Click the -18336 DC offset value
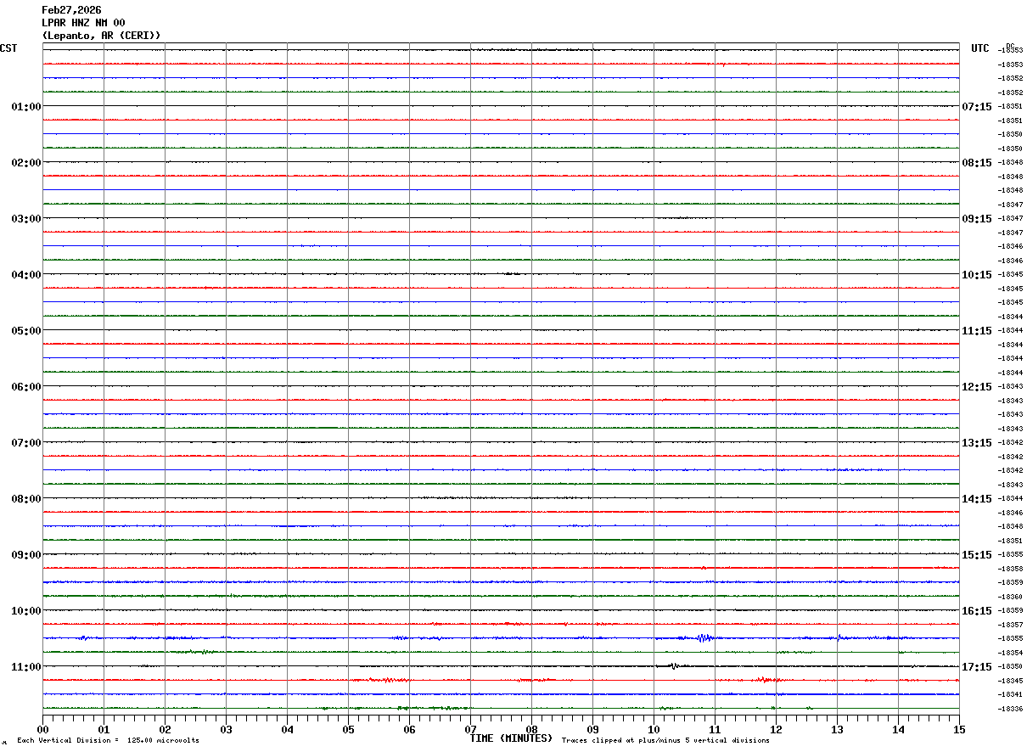This screenshot has width=1027, height=752. tap(1010, 709)
